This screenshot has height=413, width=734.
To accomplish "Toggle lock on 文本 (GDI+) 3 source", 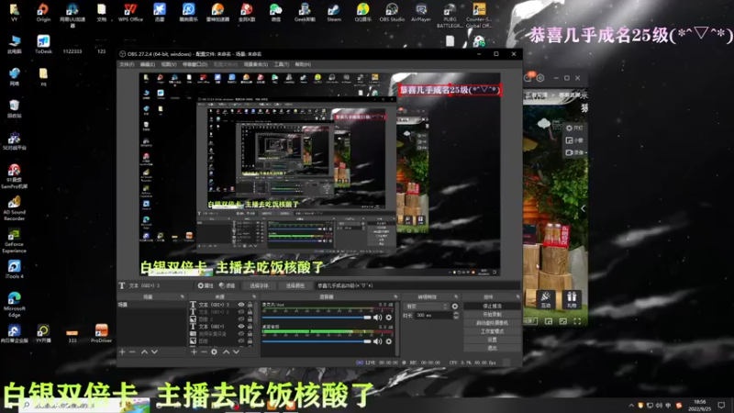I will pyautogui.click(x=250, y=305).
